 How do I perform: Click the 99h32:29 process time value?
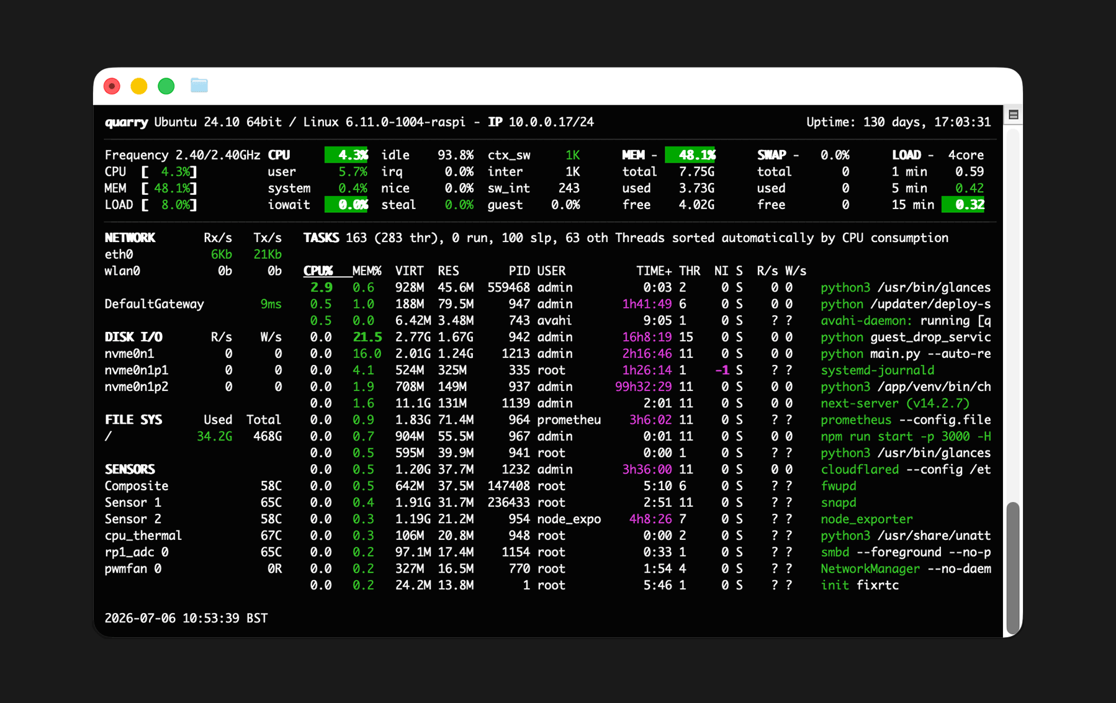644,387
